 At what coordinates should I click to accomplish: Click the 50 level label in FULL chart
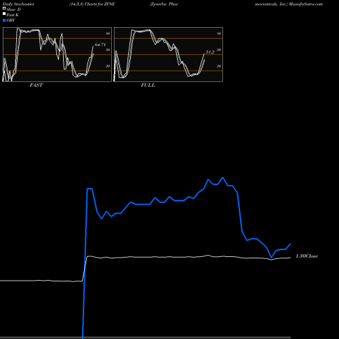219,49
